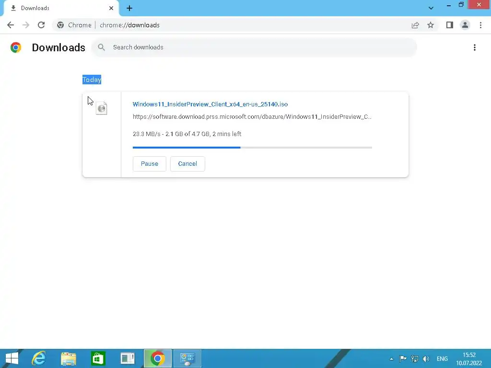Click the browser forward arrow
The width and height of the screenshot is (491, 368).
(x=26, y=25)
